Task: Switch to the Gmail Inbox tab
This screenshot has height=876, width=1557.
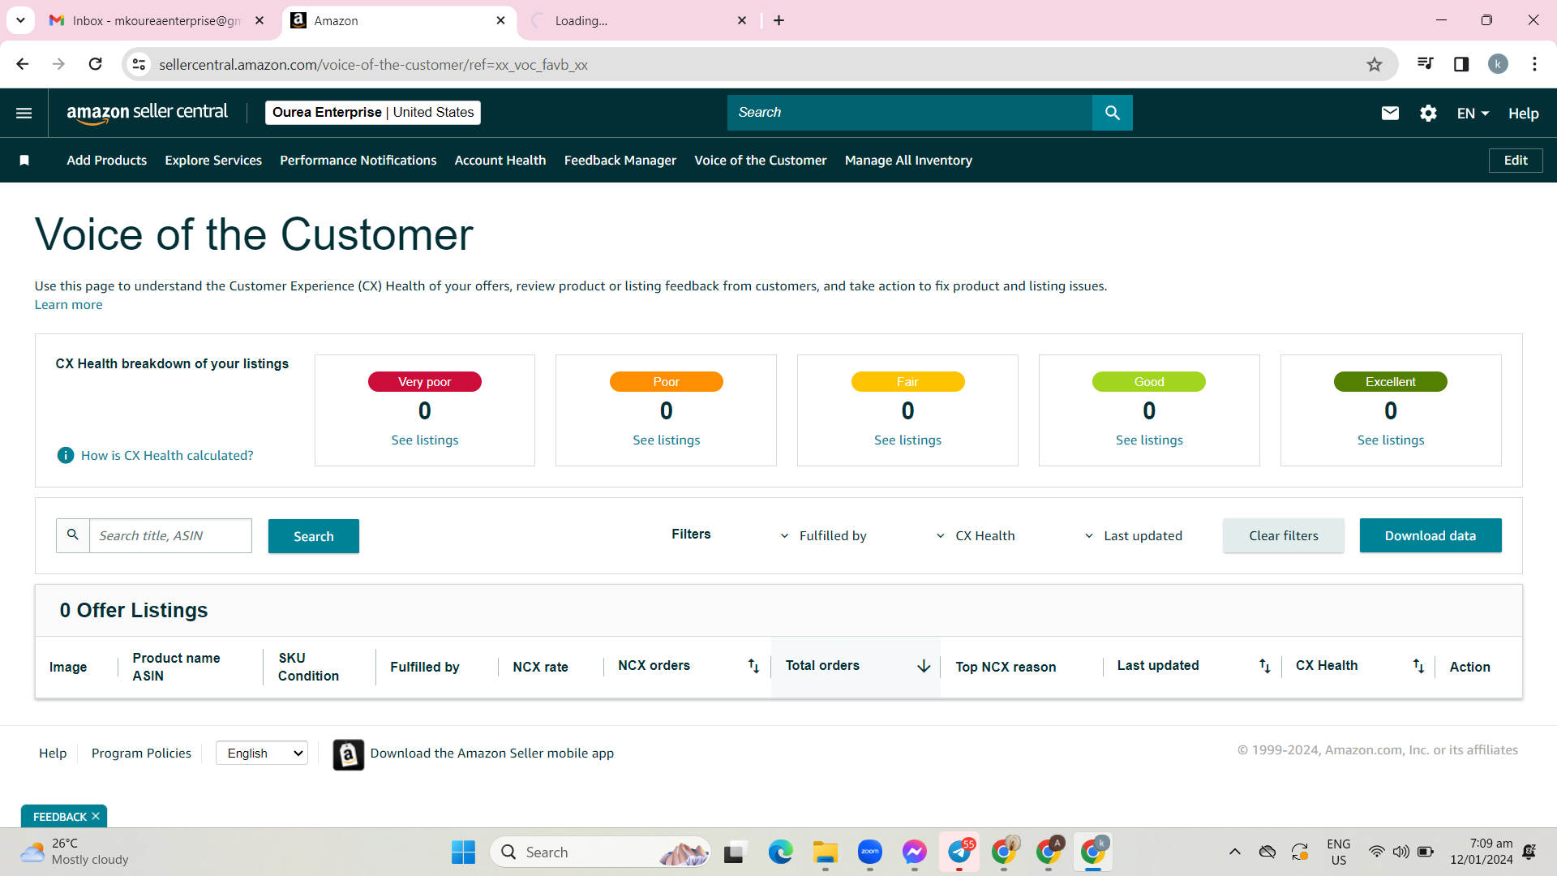Action: (x=157, y=21)
